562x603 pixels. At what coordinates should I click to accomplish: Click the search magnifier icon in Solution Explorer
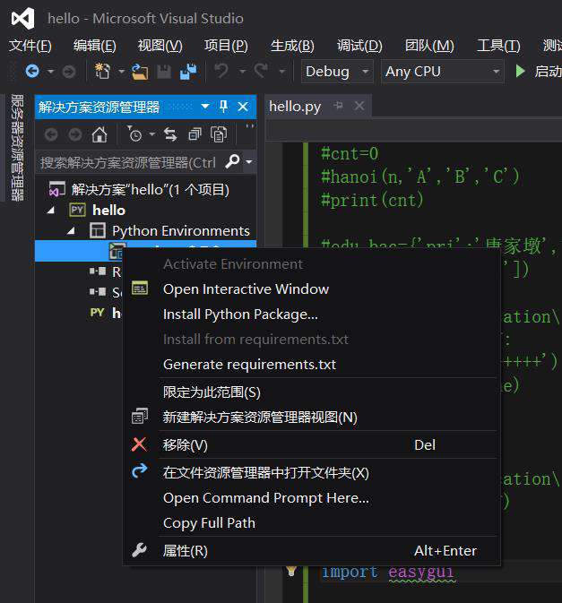(x=232, y=161)
